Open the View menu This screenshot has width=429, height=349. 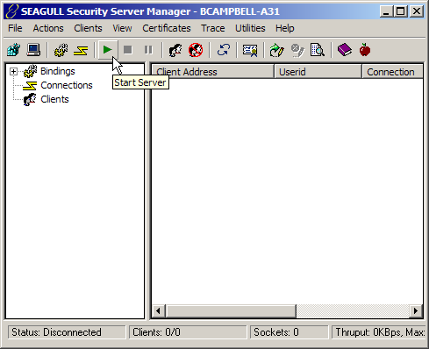(122, 28)
